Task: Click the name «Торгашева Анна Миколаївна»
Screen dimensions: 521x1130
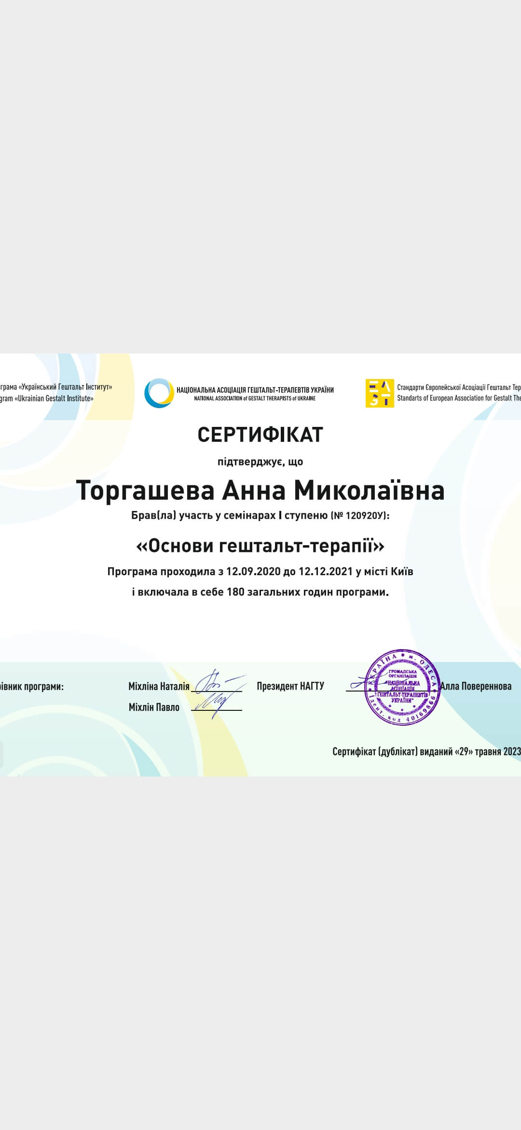Action: coord(260,490)
